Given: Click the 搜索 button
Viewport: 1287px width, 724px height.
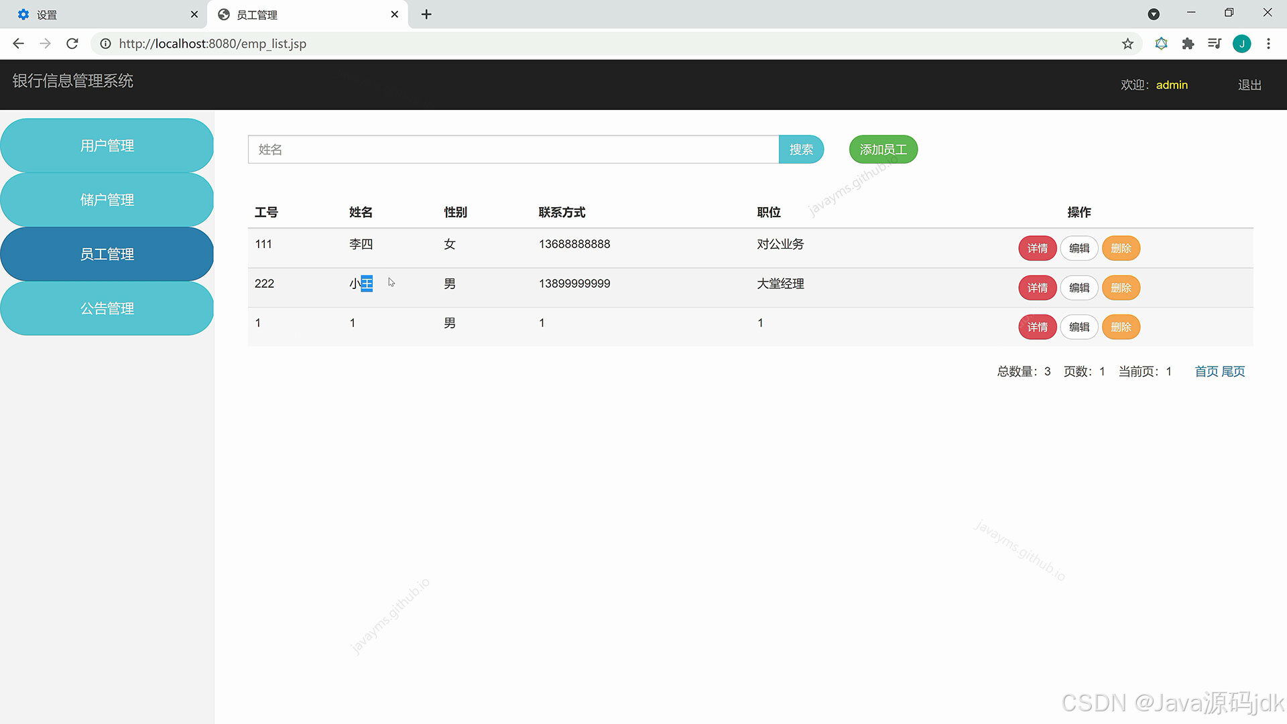Looking at the screenshot, I should pyautogui.click(x=801, y=149).
